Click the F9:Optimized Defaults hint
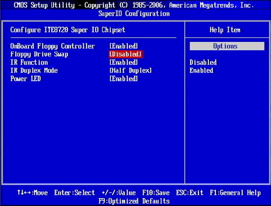The image size is (271, 206). [134, 201]
